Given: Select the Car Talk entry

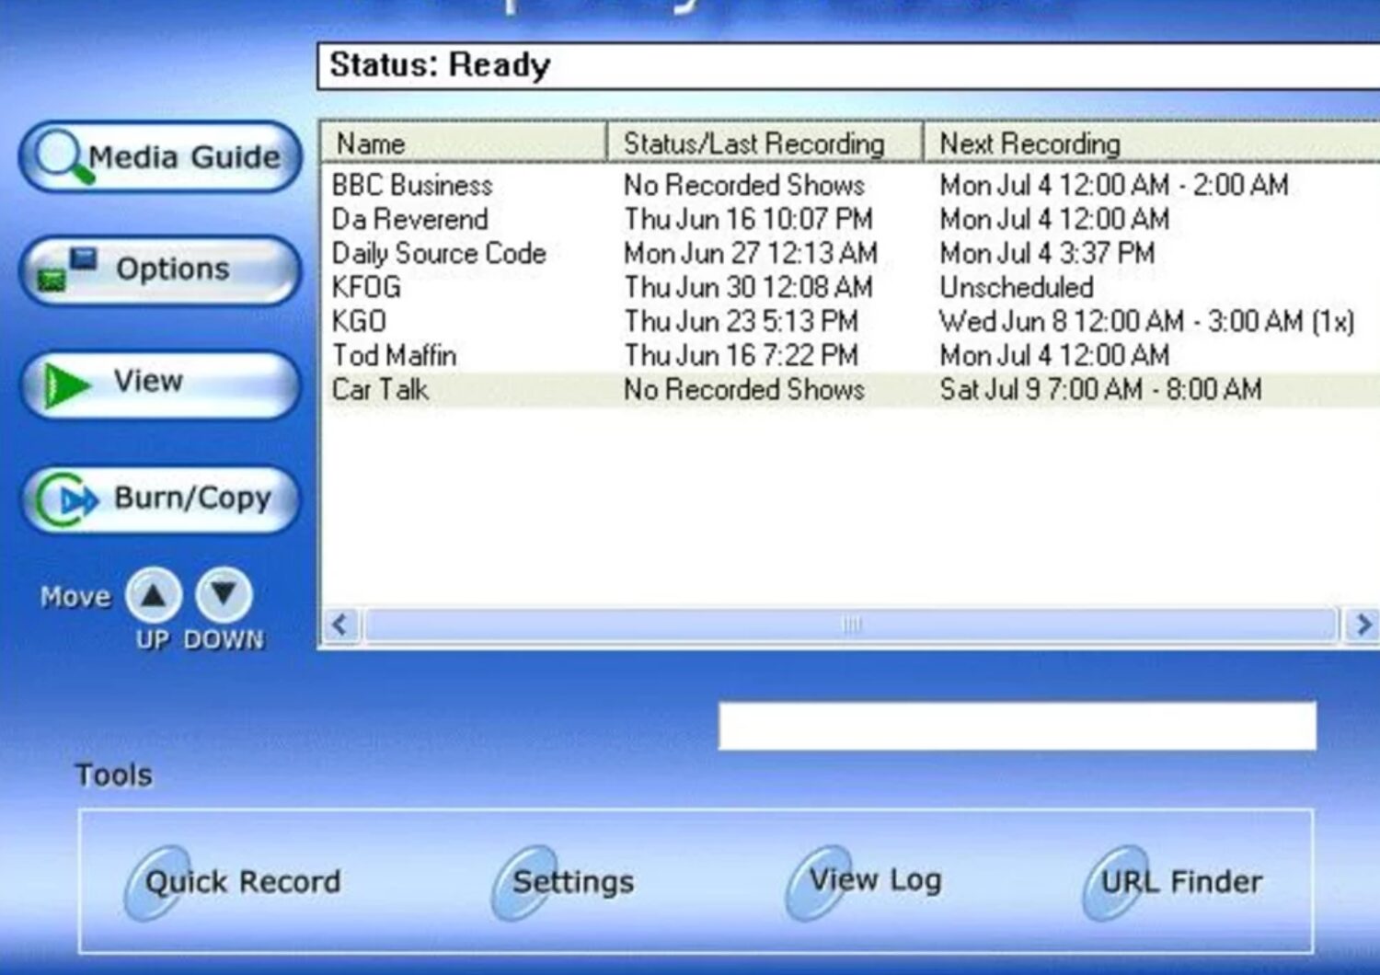Looking at the screenshot, I should 380,390.
